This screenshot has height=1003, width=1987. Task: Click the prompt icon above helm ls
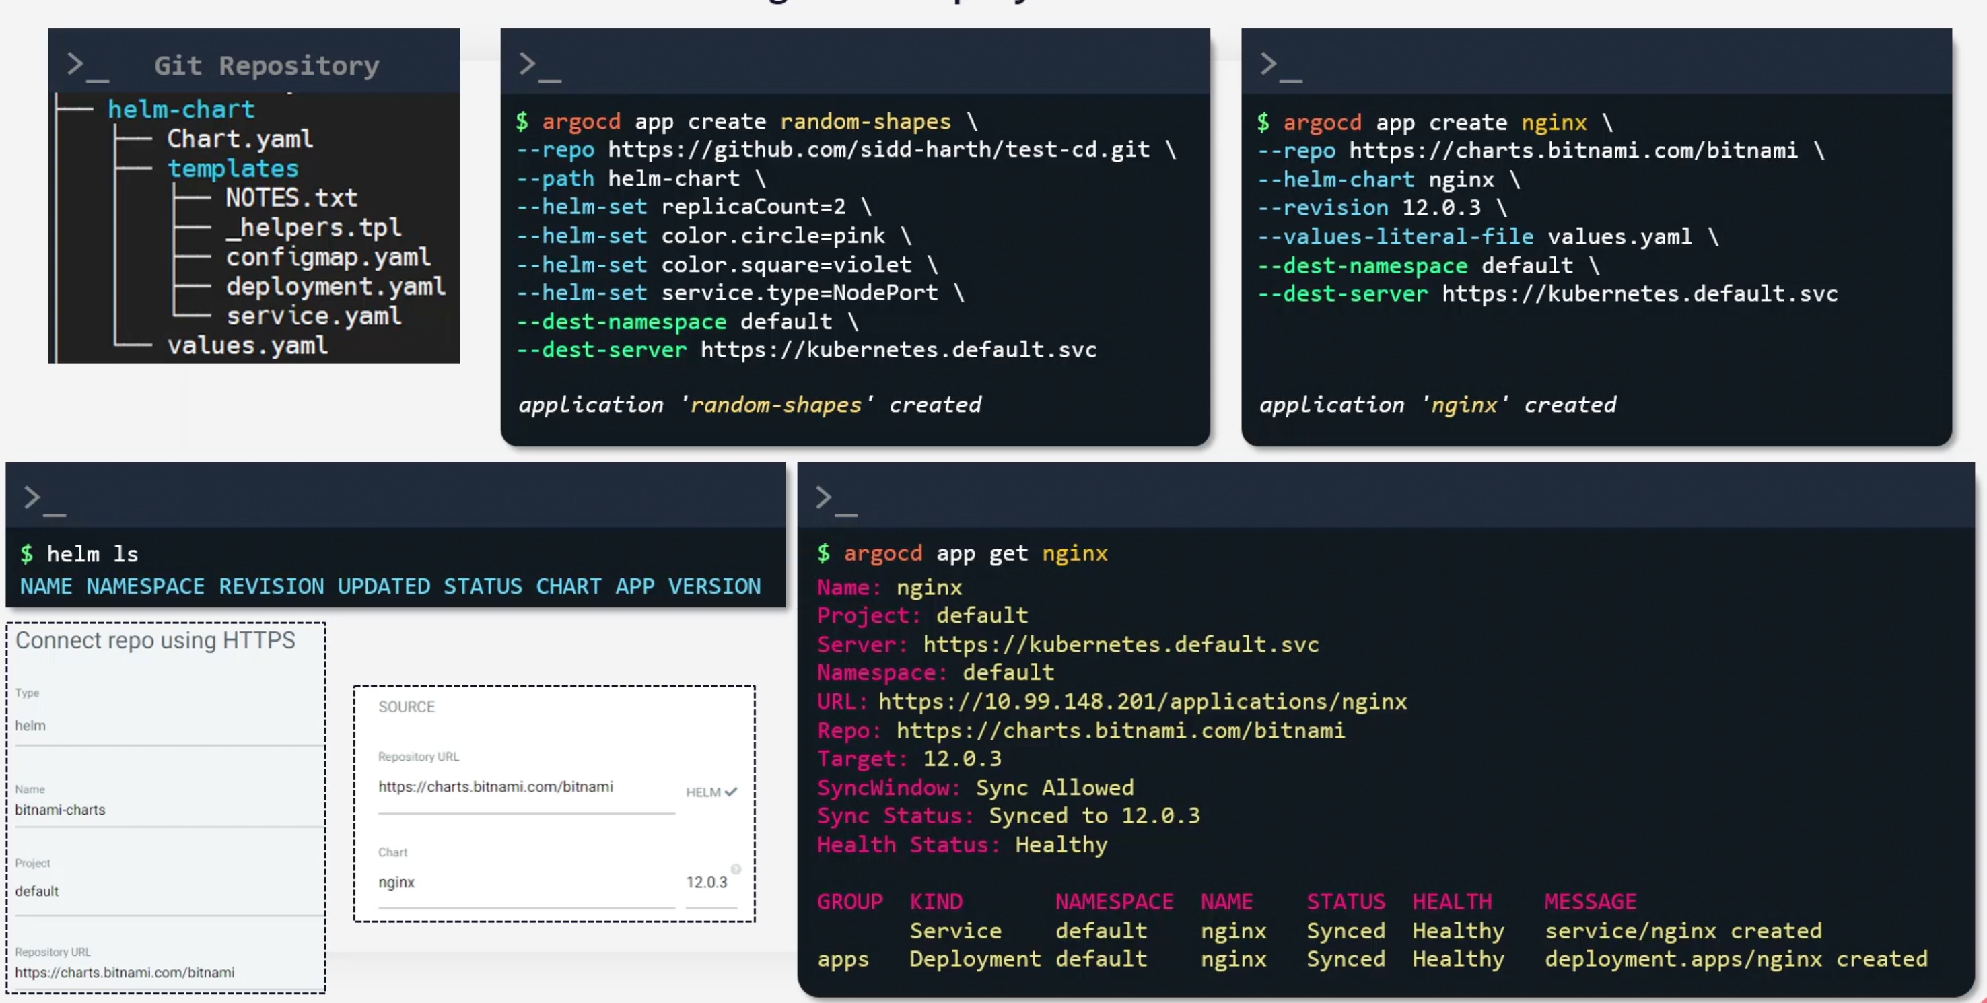click(44, 500)
